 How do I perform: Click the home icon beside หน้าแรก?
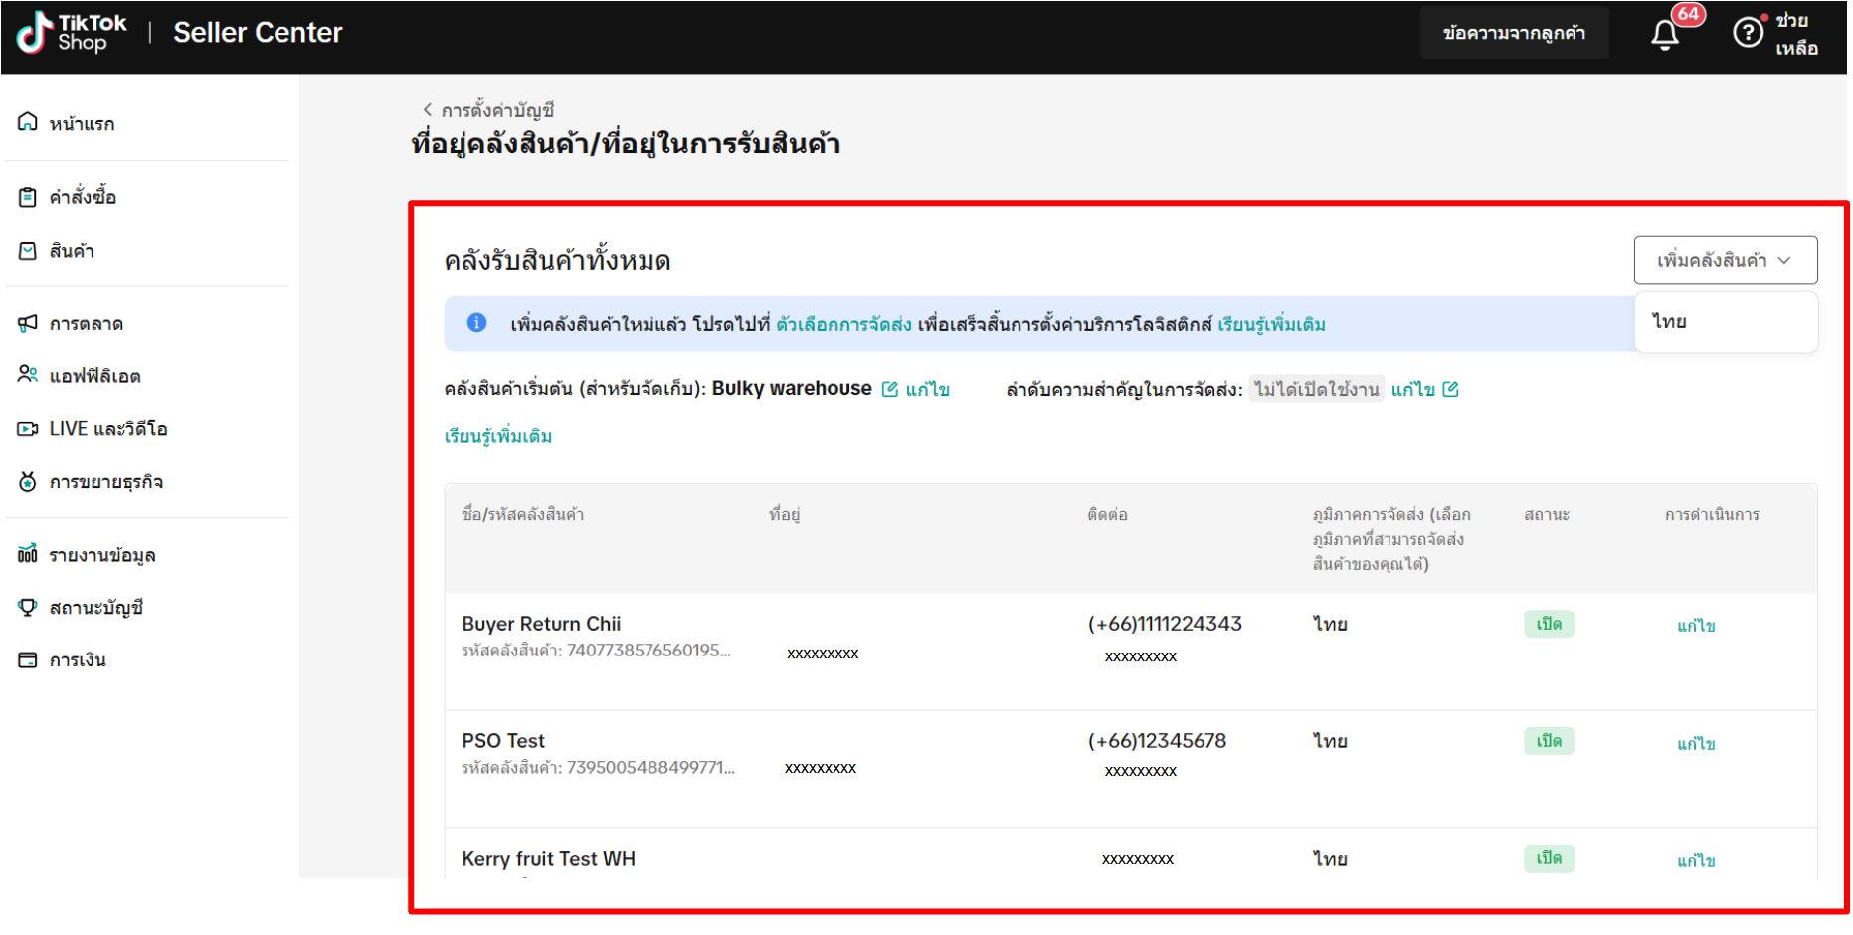28,123
